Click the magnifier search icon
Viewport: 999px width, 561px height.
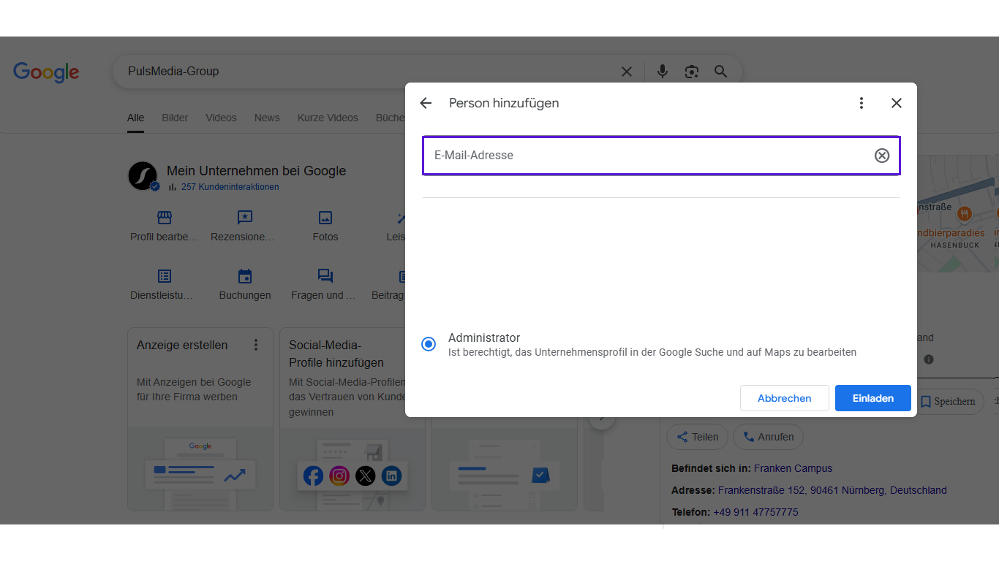point(721,72)
